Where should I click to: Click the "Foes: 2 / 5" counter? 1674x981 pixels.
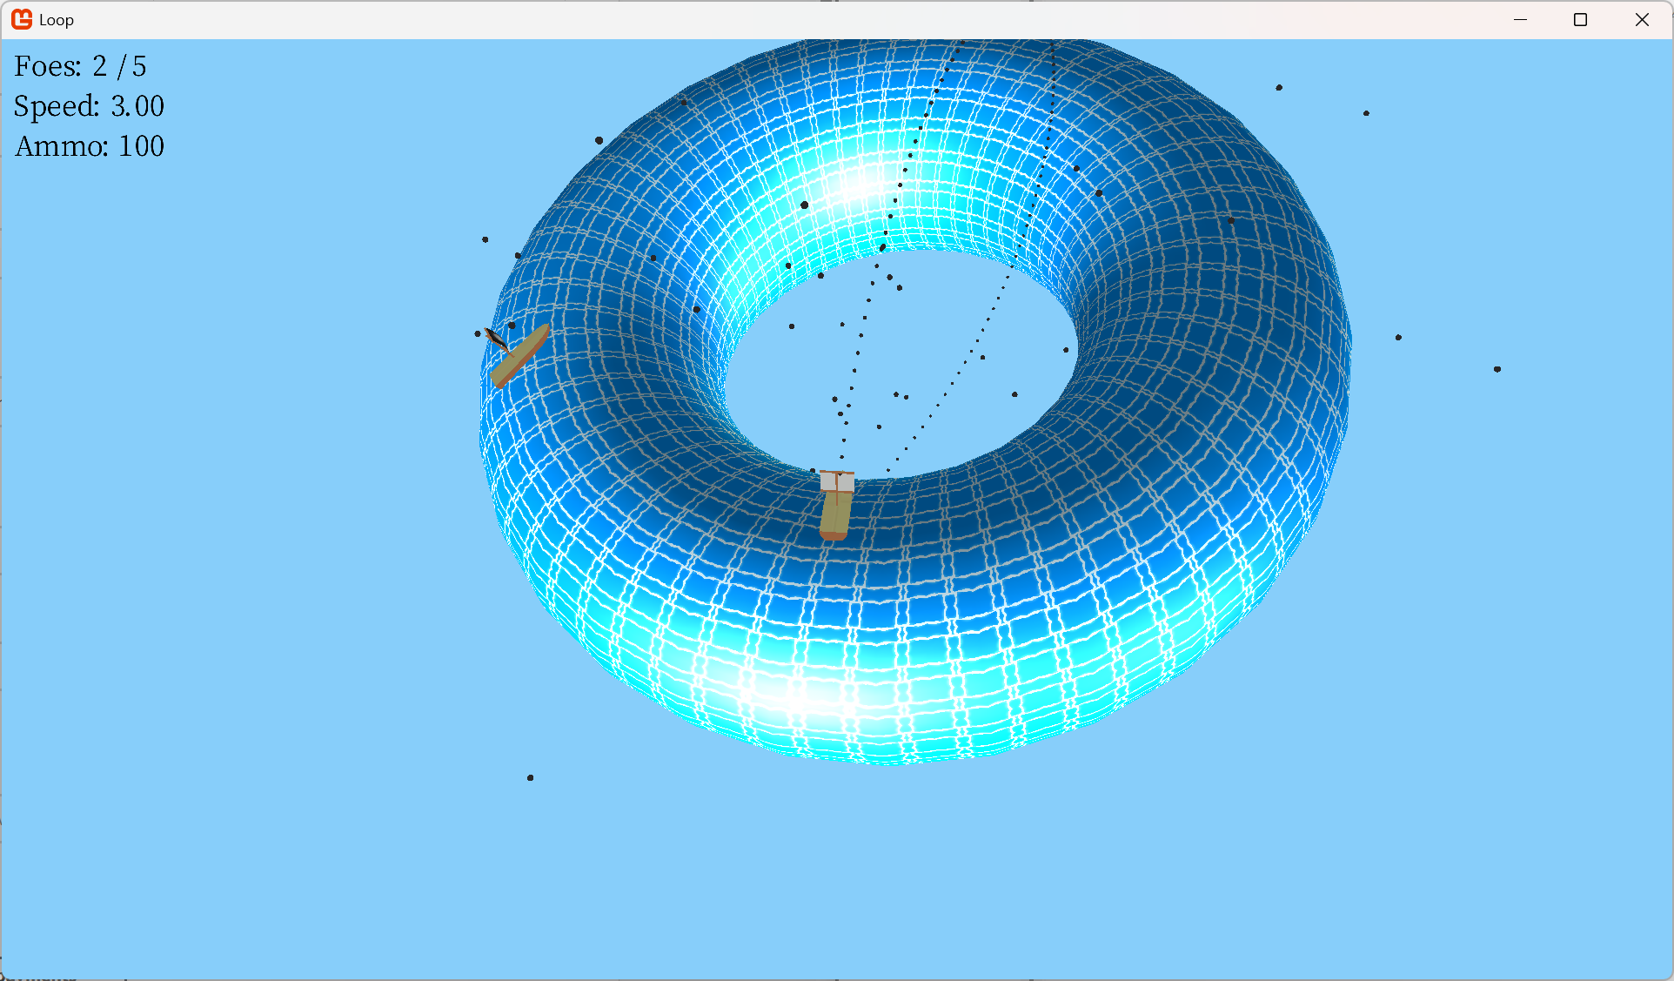[80, 66]
